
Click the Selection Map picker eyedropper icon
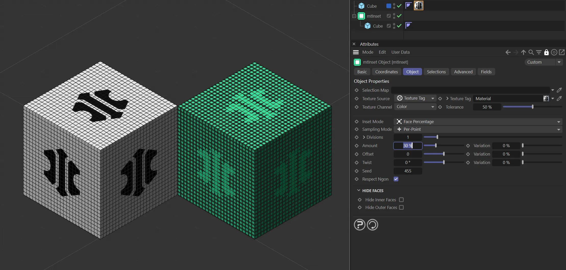[x=559, y=90]
